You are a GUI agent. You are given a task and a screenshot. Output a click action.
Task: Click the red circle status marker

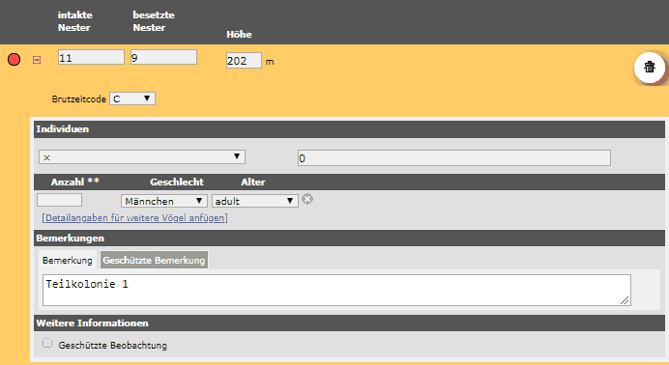point(15,59)
